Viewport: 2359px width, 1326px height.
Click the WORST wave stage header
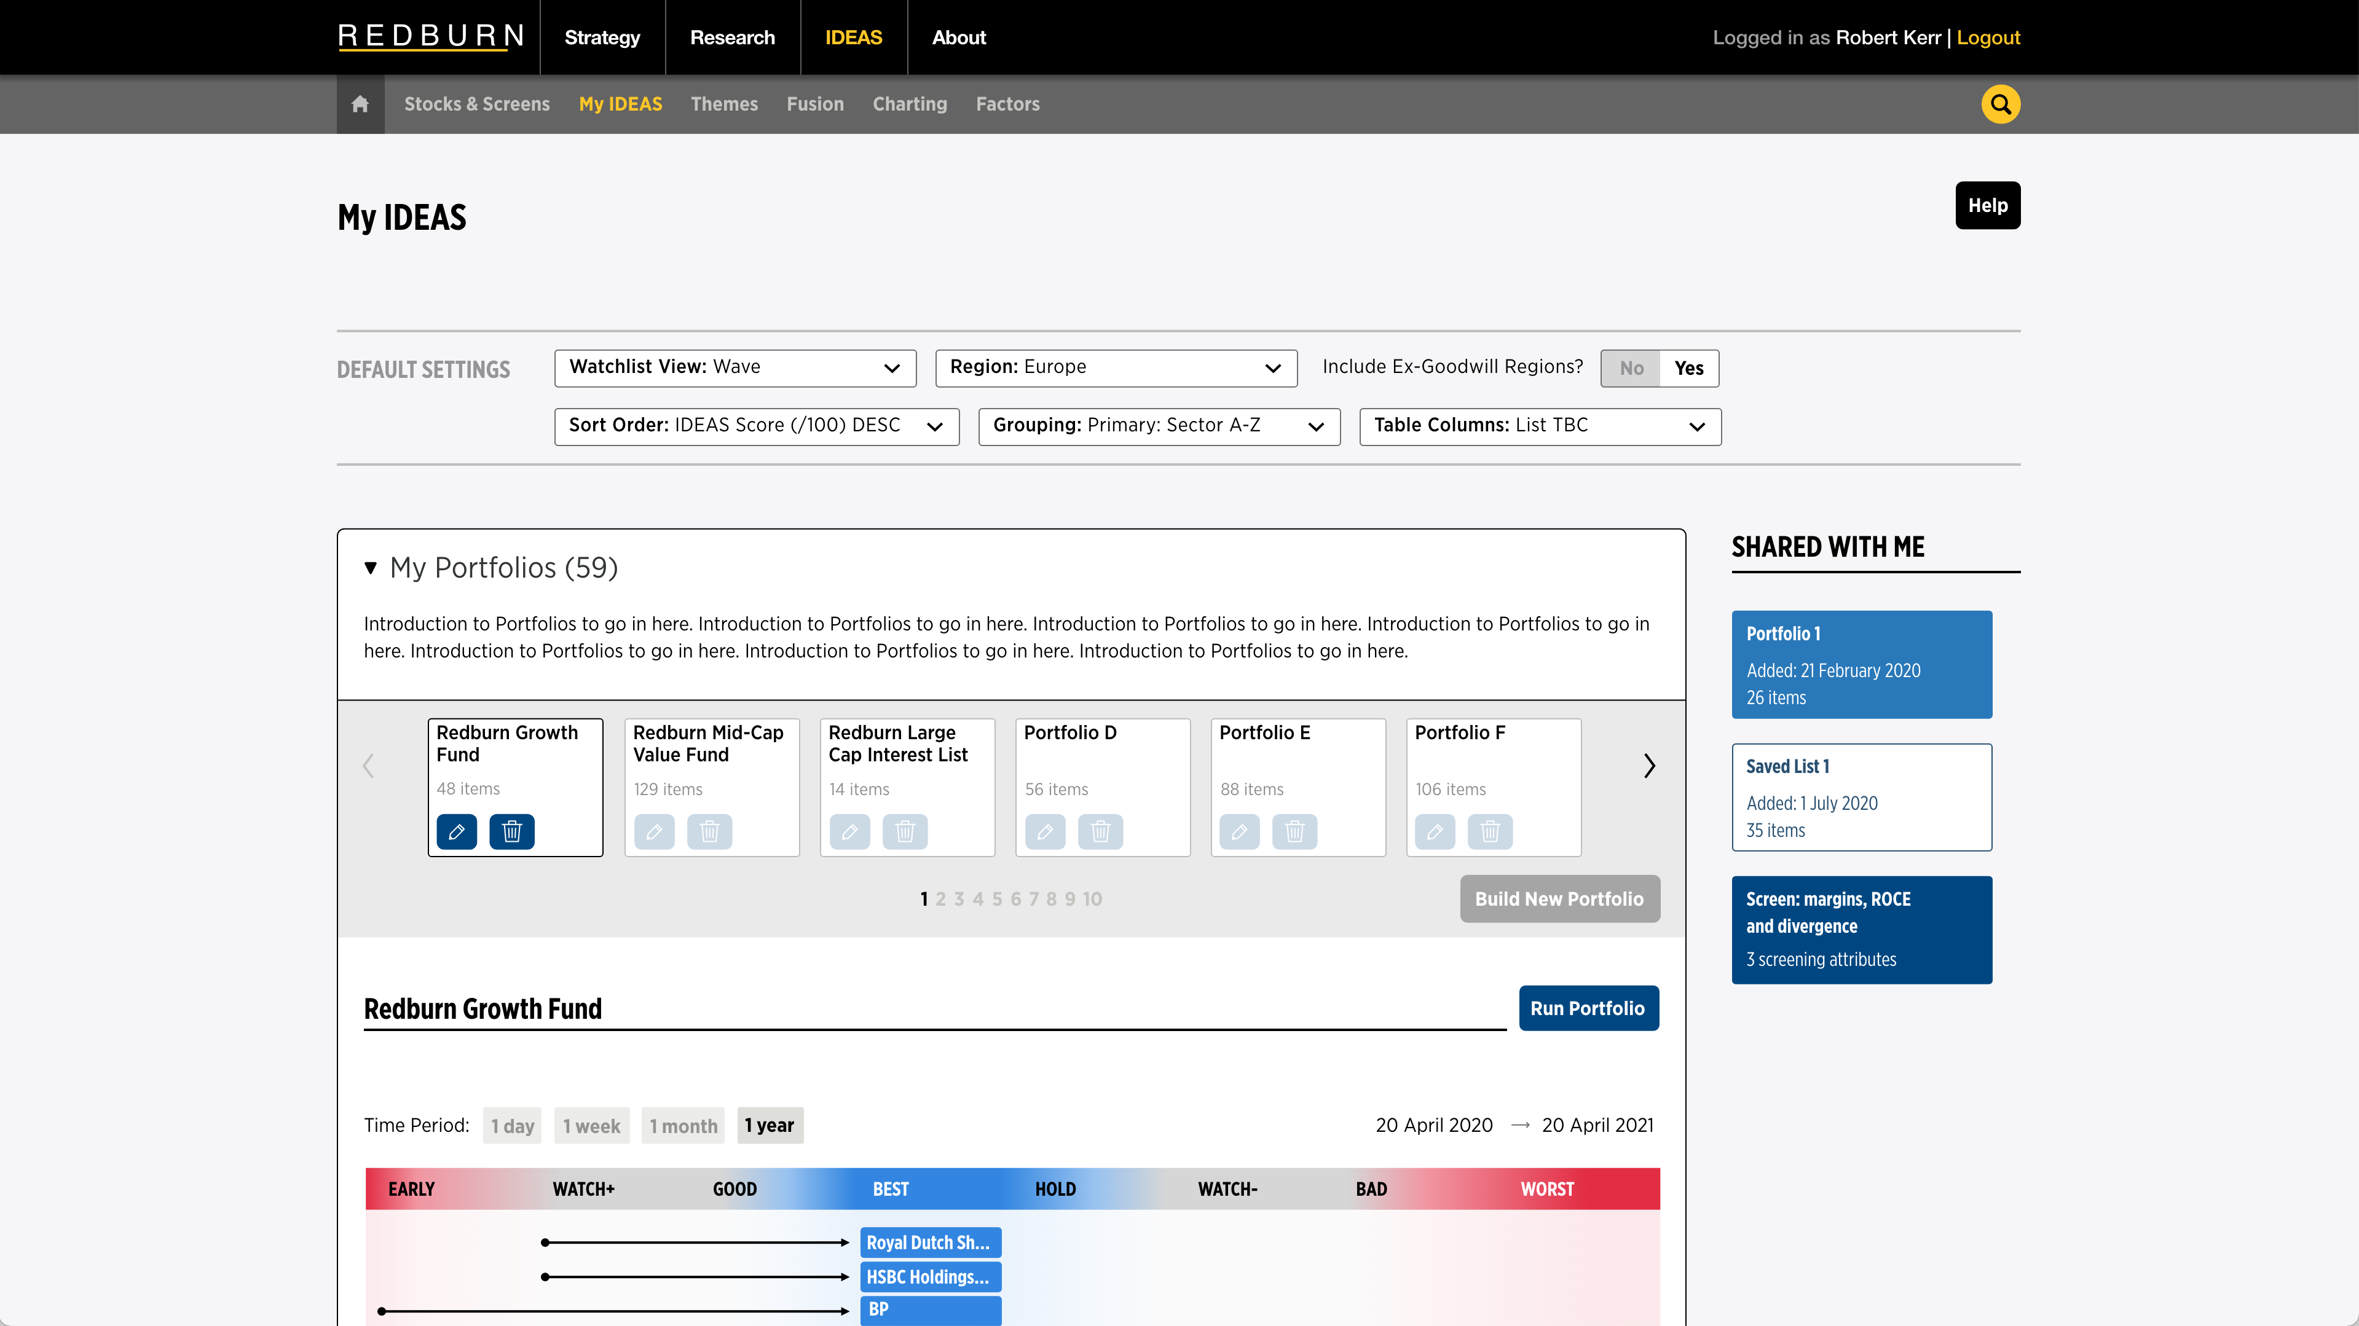tap(1546, 1190)
